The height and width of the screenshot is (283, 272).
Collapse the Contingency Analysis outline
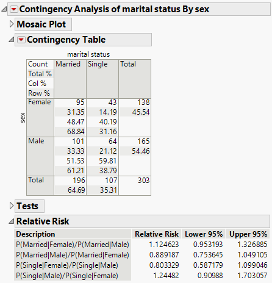tap(4, 9)
